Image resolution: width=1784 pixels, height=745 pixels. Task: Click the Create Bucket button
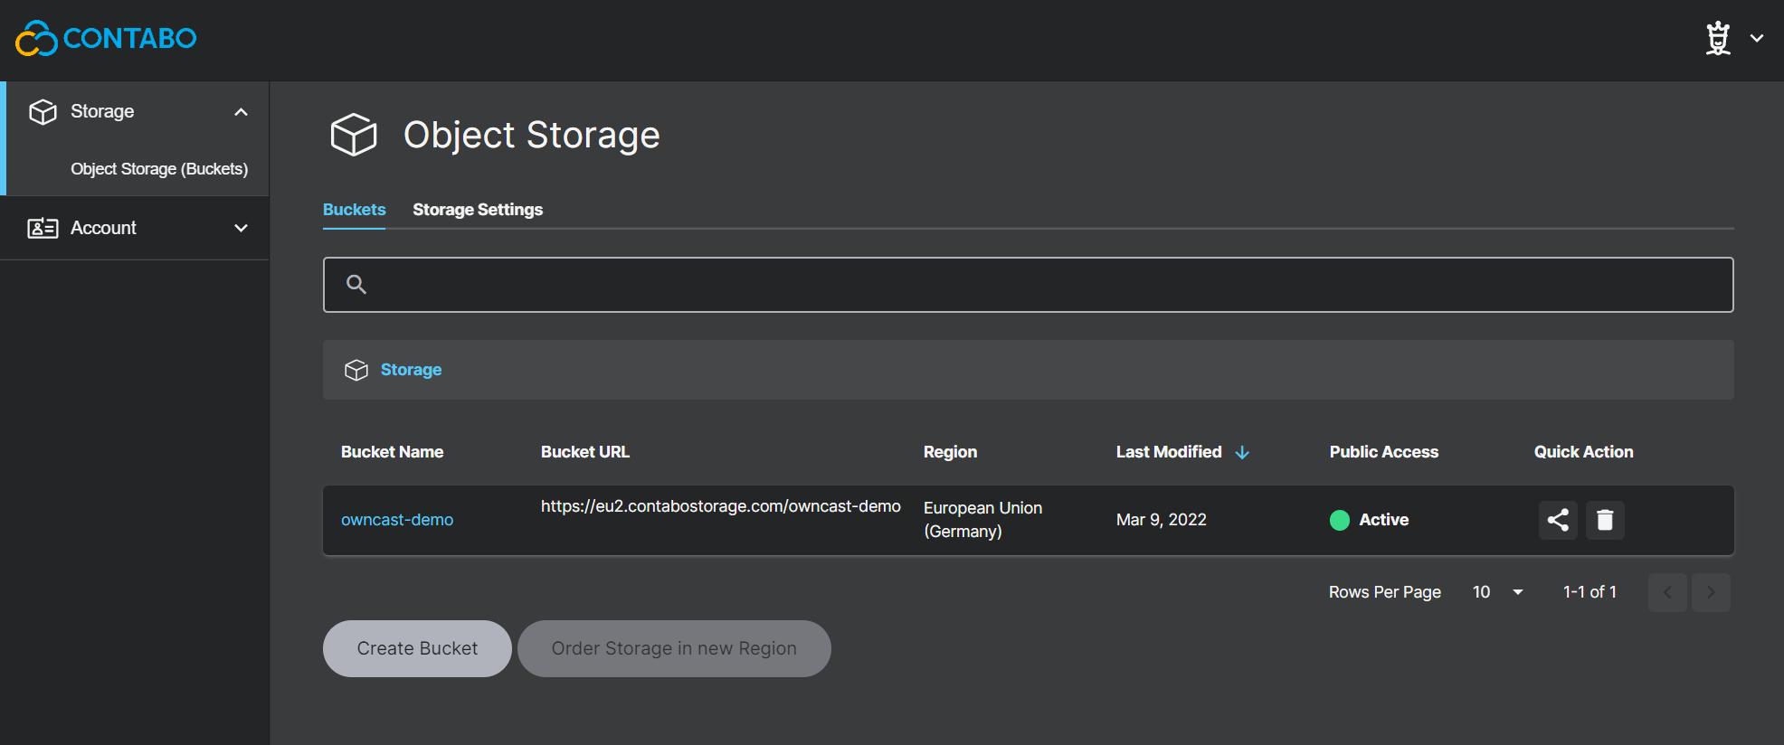coord(417,648)
